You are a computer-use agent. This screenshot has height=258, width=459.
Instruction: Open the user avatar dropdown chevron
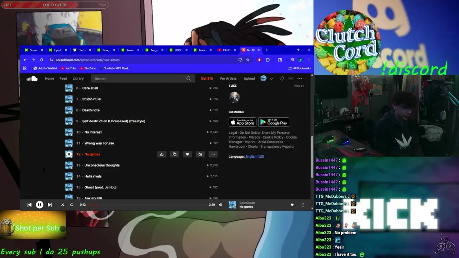[271, 78]
